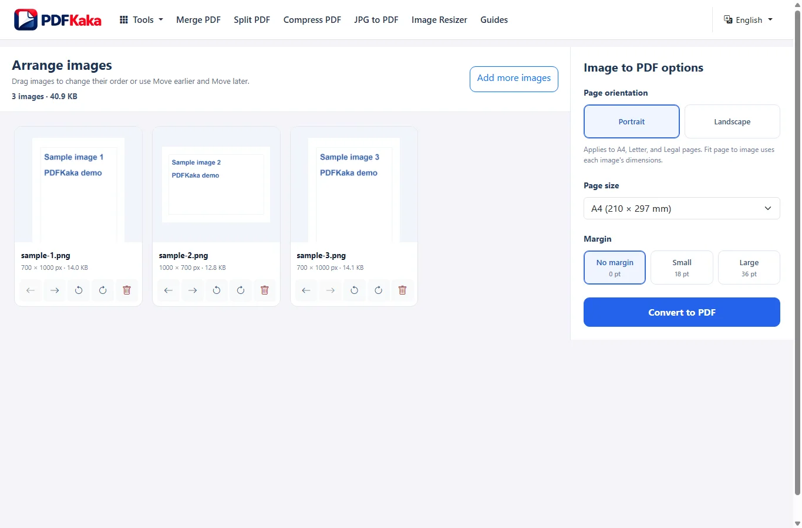Screen dimensions: 802x528
Task: Move sample-1.png later in order
Action: tap(55, 290)
